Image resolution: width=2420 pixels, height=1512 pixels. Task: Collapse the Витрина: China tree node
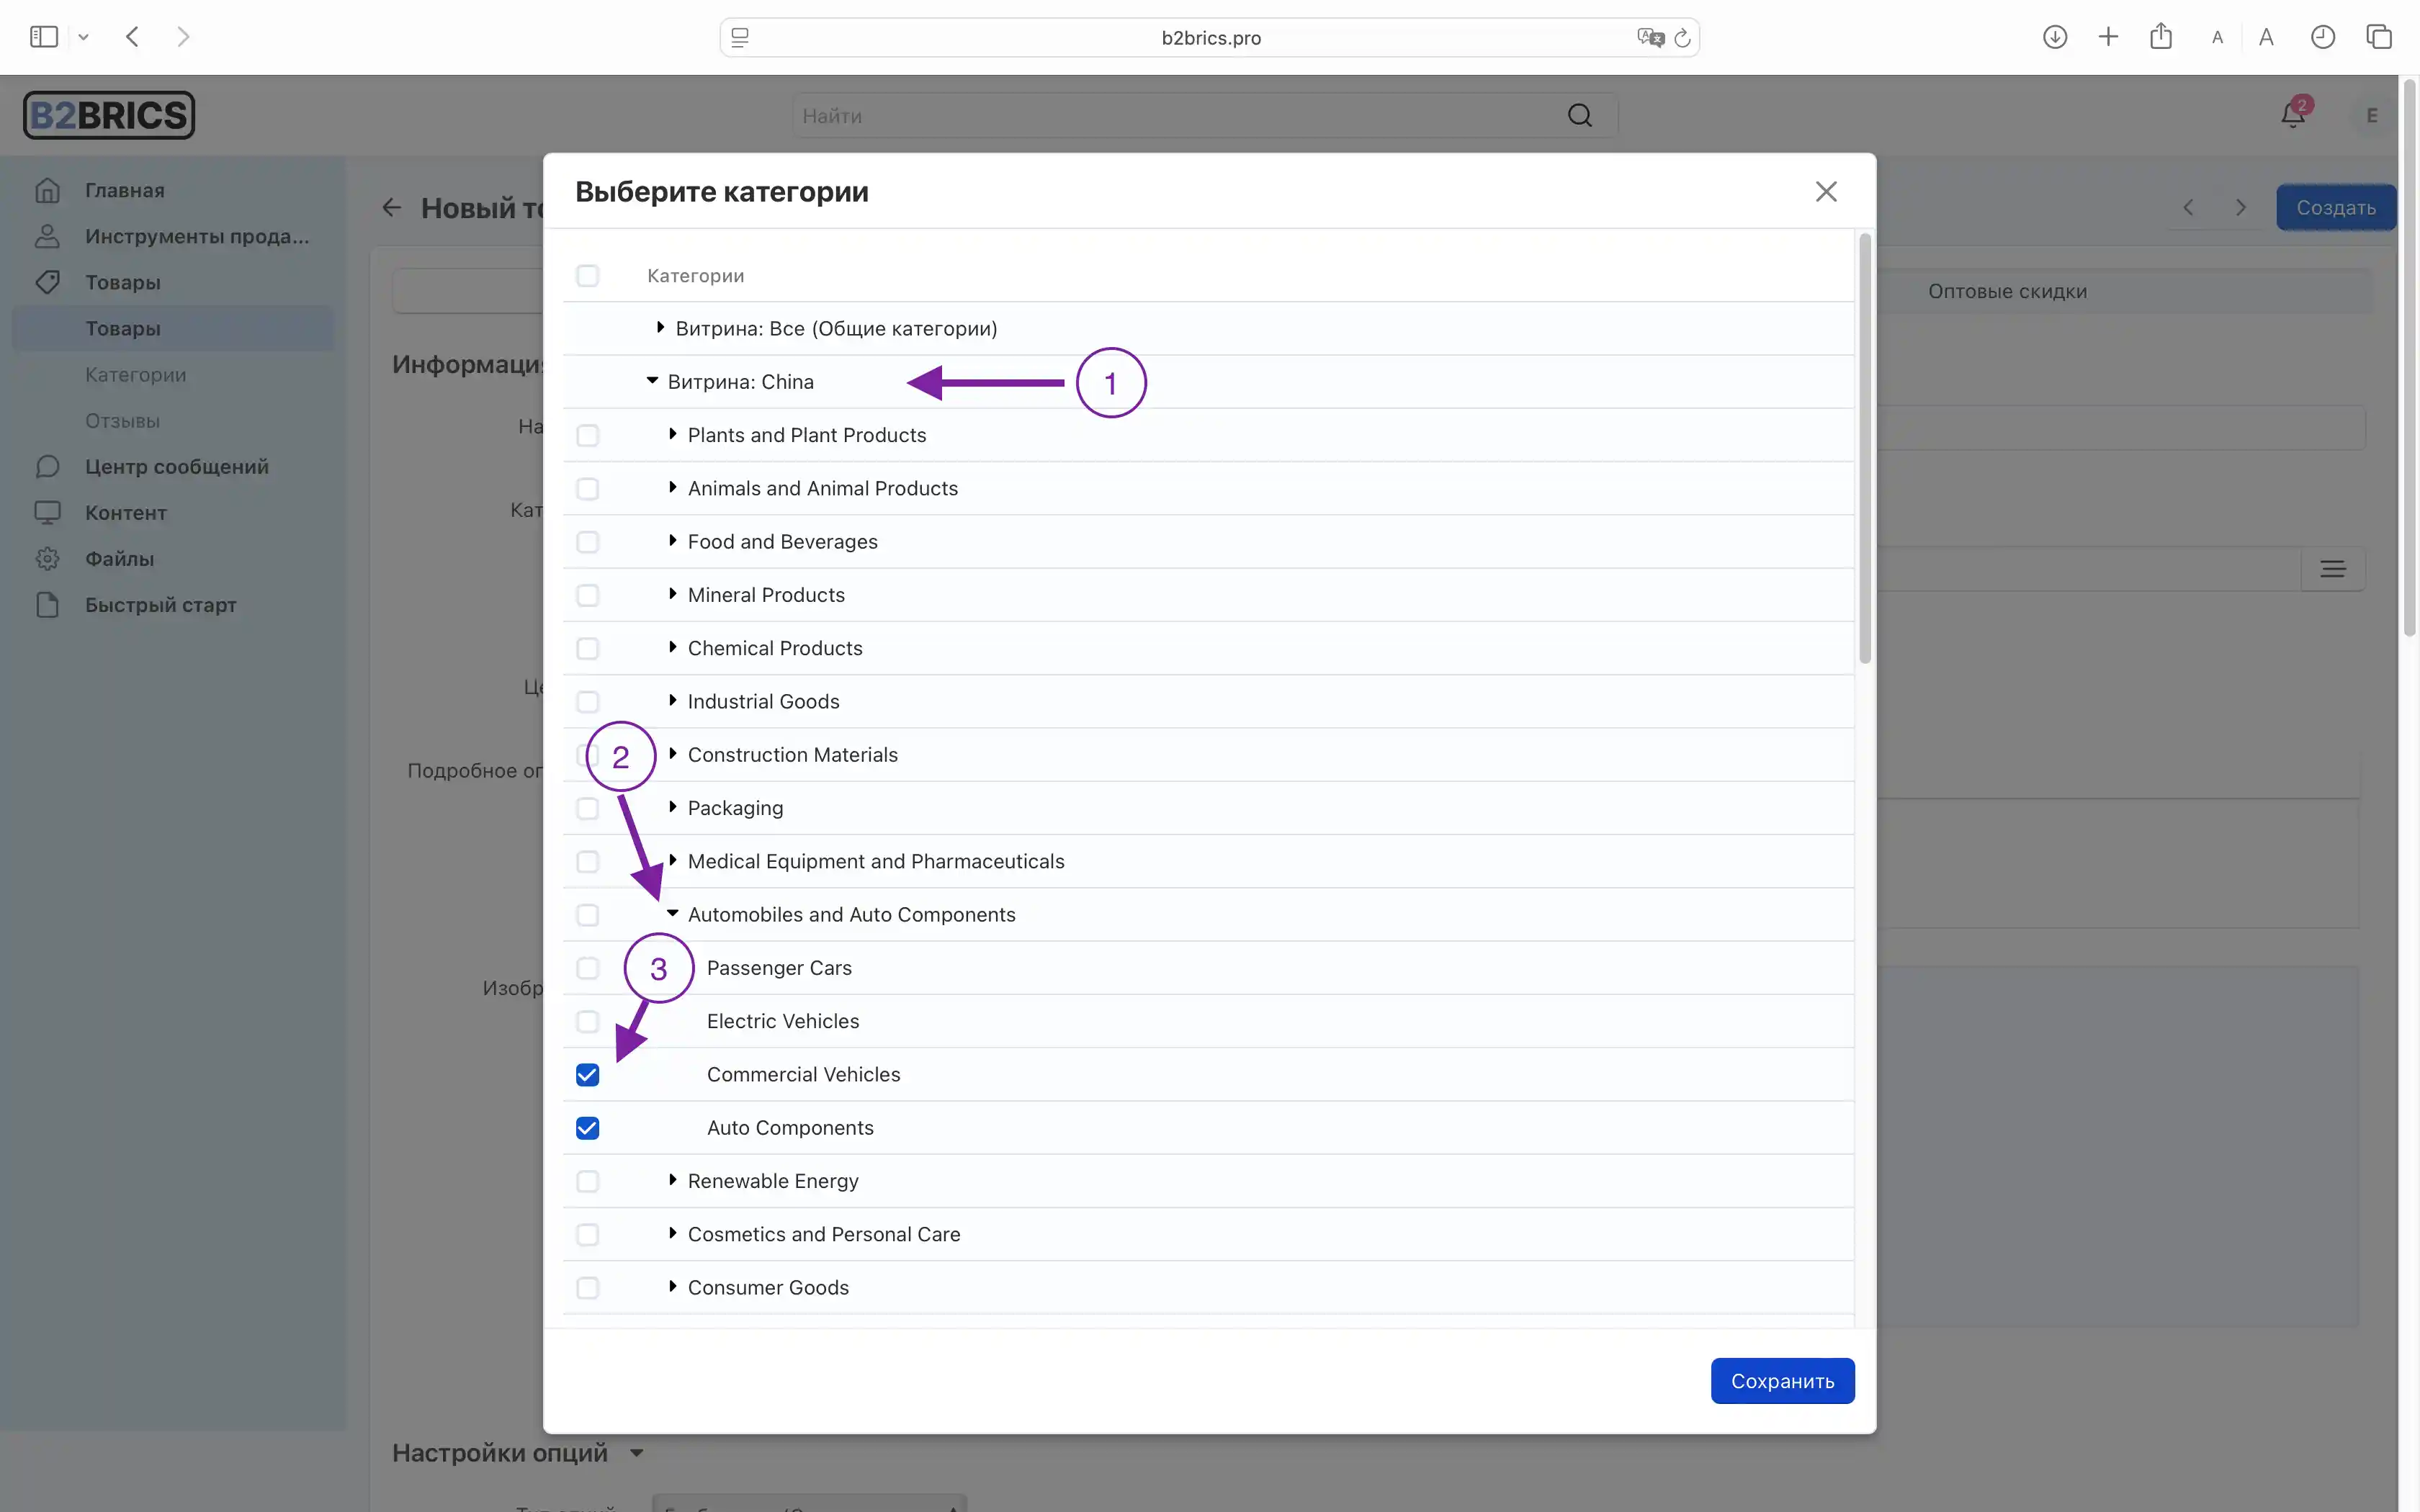(652, 381)
